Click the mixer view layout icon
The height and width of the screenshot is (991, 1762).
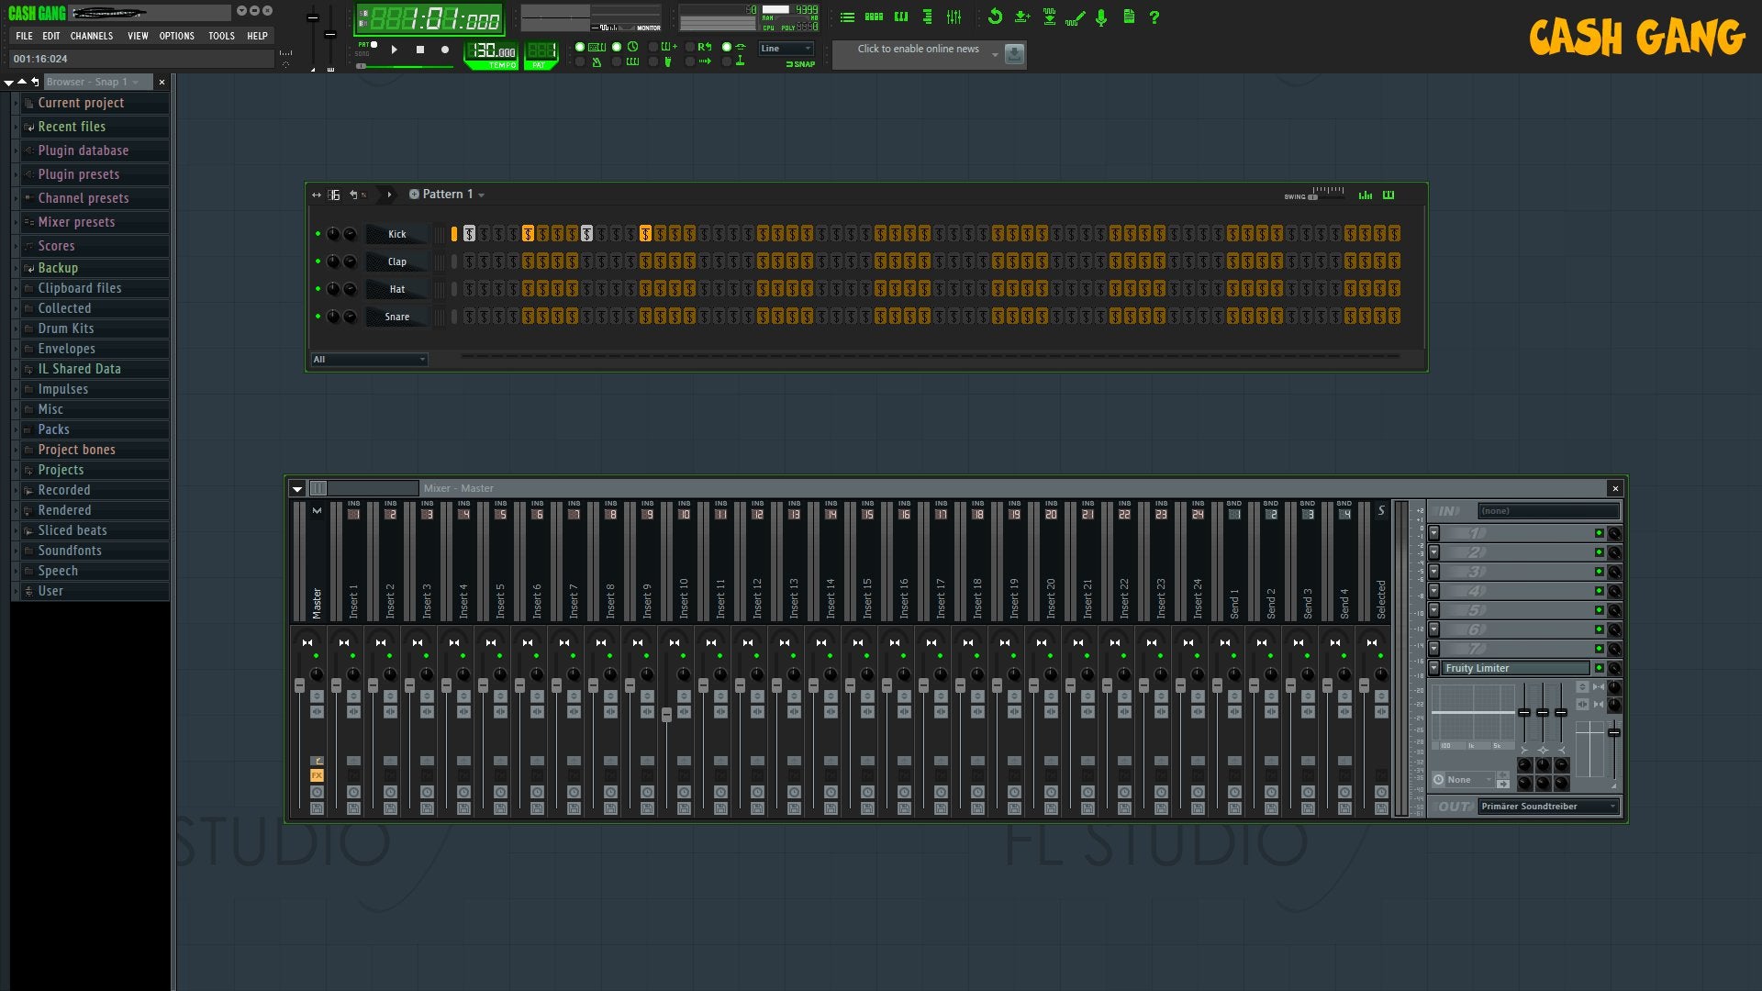pos(318,488)
